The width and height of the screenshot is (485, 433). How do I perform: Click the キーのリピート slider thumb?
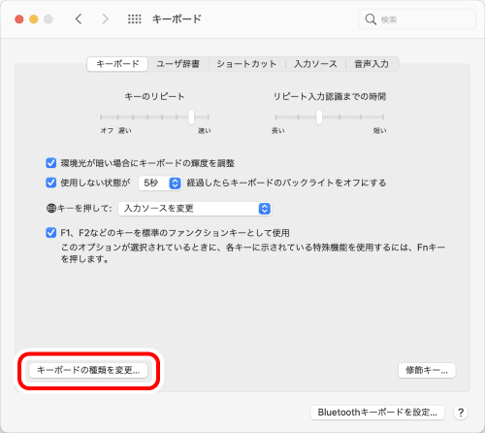tap(191, 117)
